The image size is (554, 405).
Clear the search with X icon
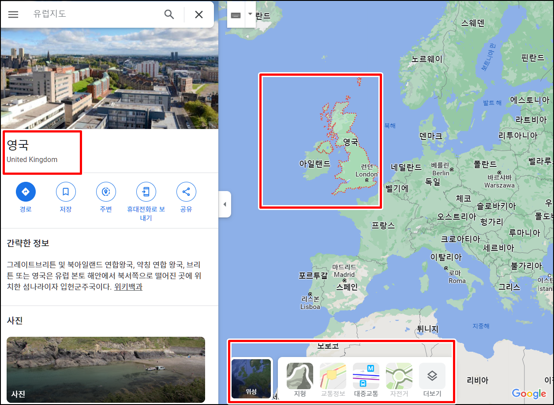(x=199, y=15)
